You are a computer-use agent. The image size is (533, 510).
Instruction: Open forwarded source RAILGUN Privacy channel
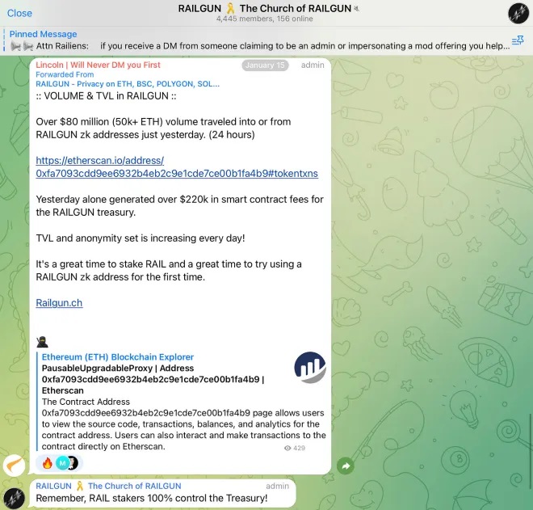128,83
